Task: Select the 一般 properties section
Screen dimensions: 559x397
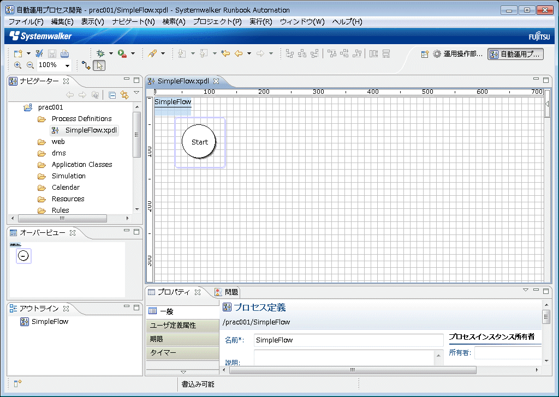Action: [182, 311]
